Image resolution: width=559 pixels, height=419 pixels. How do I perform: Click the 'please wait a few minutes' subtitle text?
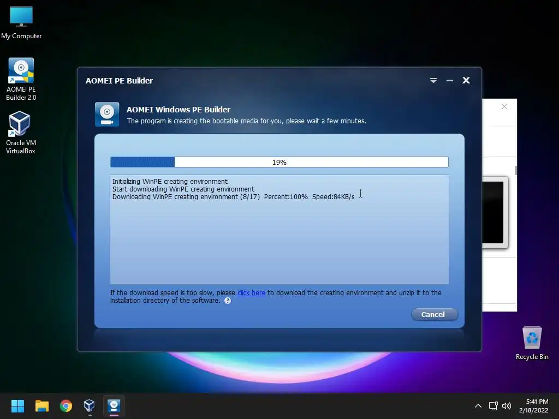(326, 121)
